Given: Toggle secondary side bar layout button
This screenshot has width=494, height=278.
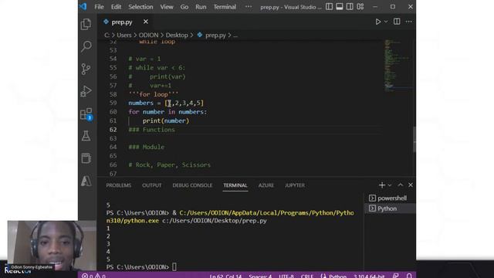Looking at the screenshot, I should pos(350,7).
